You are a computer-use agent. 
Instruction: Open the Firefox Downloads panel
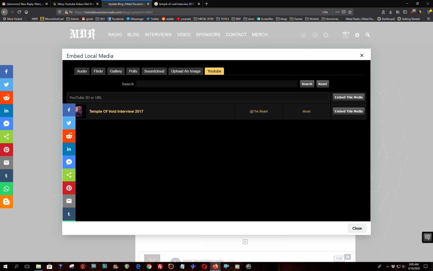point(390,12)
